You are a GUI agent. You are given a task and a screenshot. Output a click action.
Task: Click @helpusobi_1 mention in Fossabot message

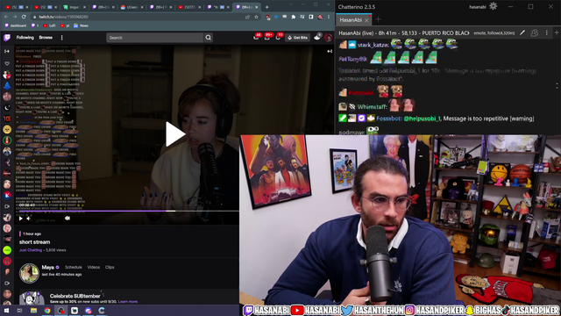[x=423, y=118]
